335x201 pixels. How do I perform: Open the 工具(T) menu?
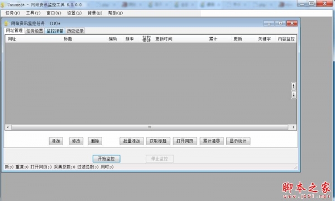pyautogui.click(x=33, y=13)
